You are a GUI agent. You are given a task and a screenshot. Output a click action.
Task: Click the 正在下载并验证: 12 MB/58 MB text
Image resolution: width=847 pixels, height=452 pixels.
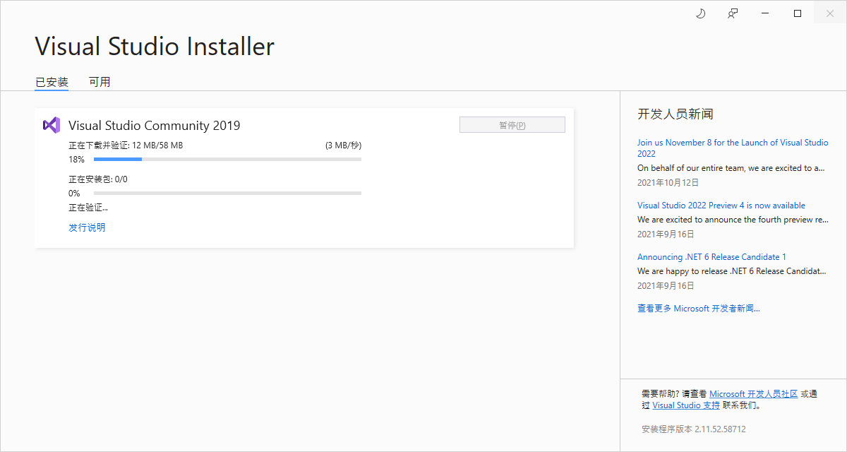coord(126,145)
